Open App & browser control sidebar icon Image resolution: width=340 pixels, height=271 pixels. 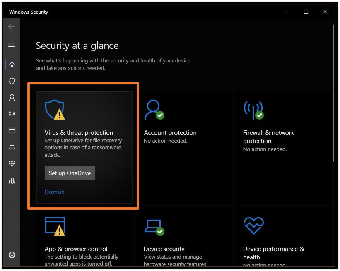point(12,131)
